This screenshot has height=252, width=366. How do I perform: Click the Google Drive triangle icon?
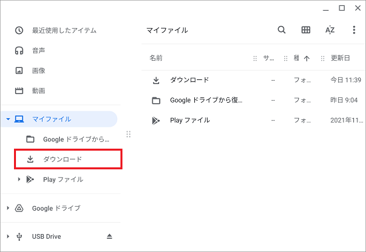click(x=19, y=208)
